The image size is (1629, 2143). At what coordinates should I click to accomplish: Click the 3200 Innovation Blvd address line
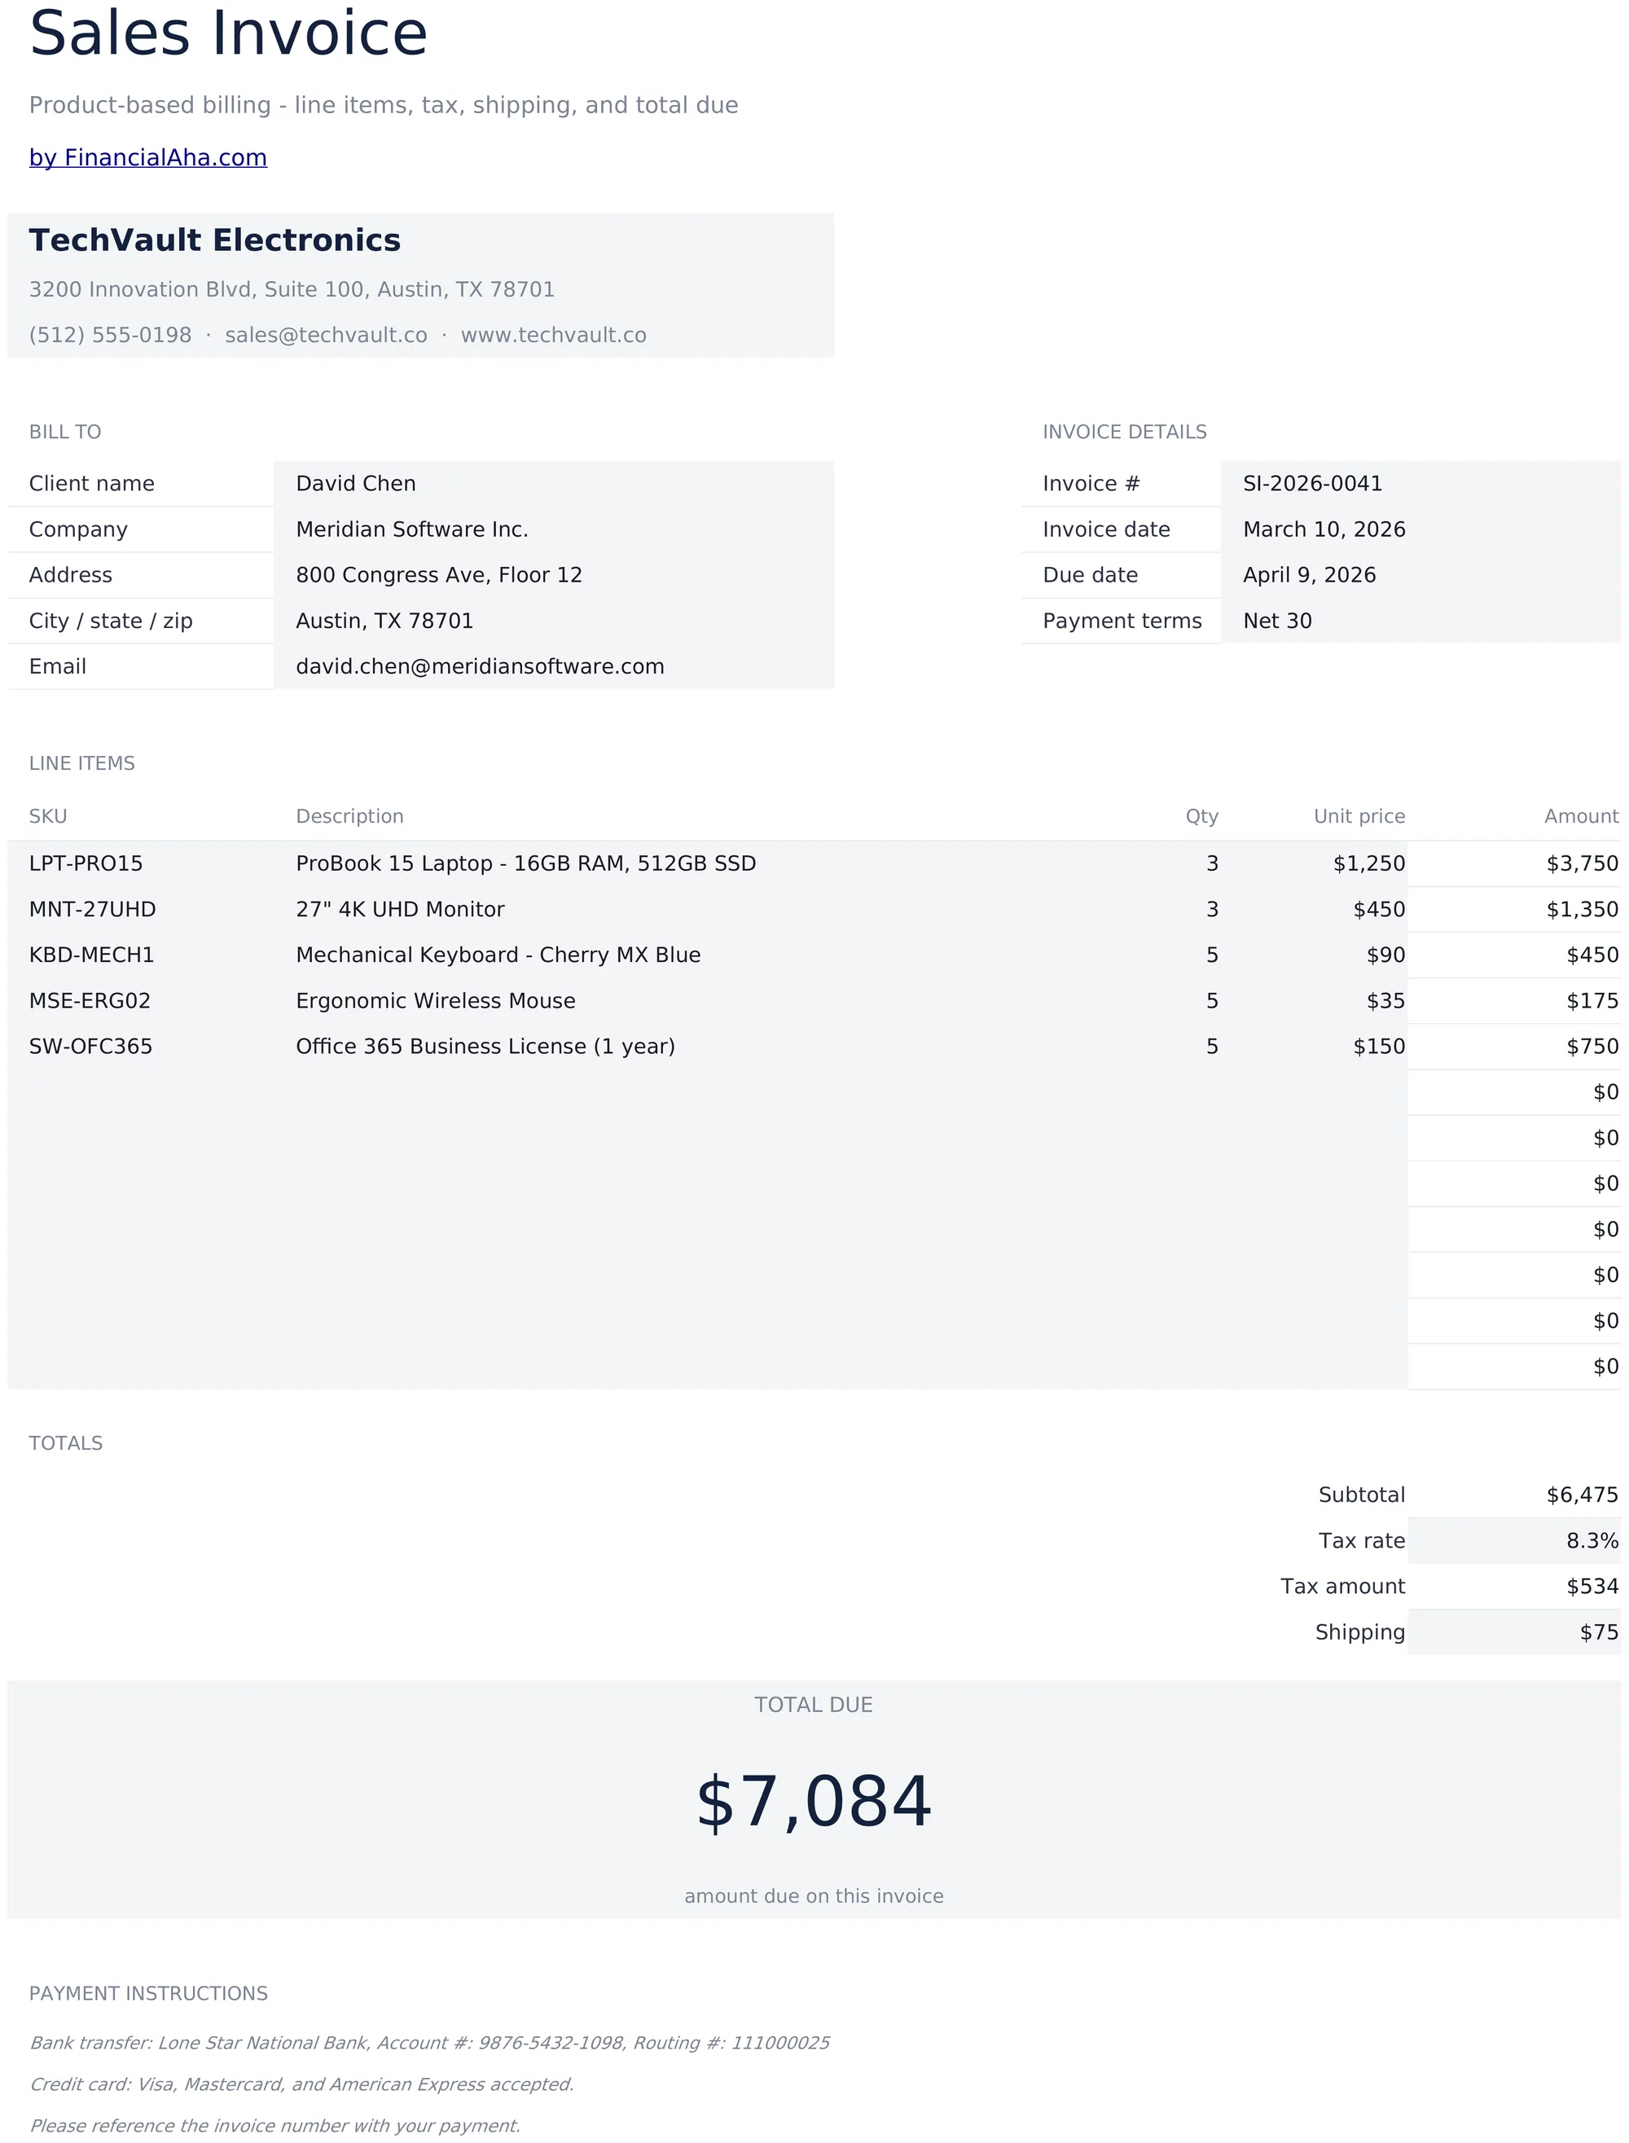click(292, 290)
